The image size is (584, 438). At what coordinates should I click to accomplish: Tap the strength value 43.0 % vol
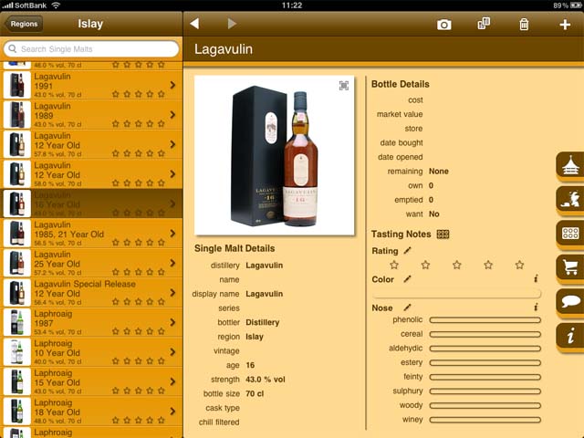click(266, 380)
